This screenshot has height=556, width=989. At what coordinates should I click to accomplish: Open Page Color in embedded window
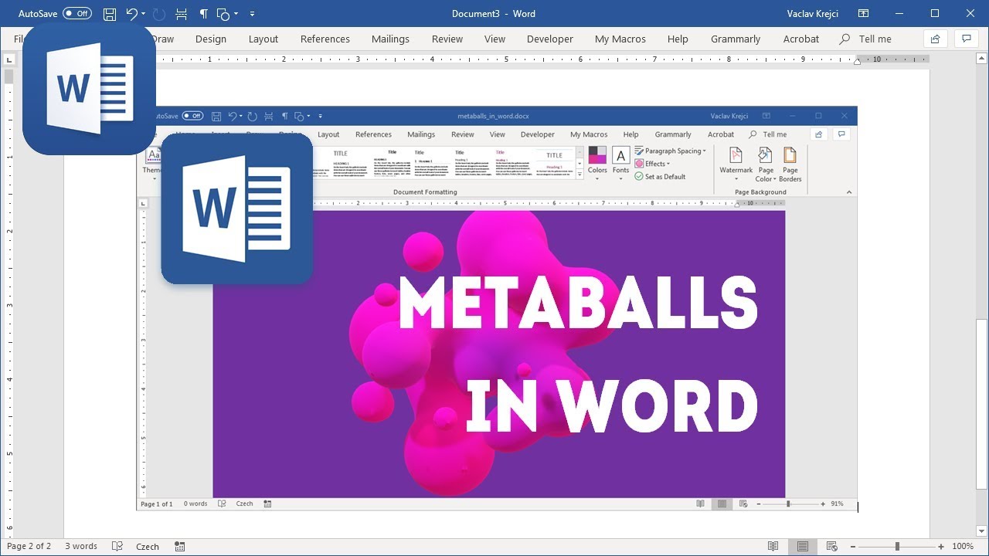coord(766,164)
